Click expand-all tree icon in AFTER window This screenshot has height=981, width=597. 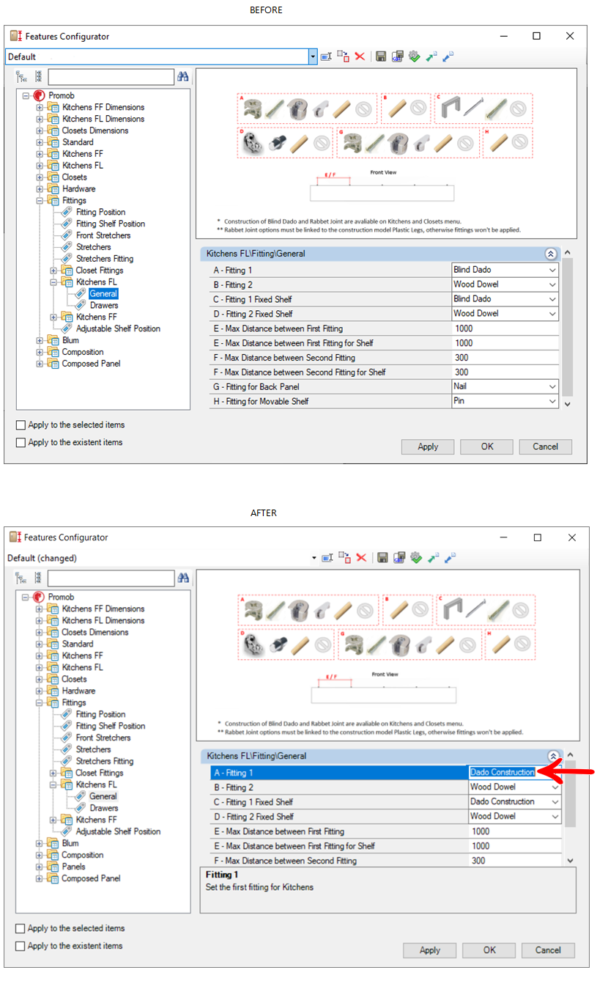pos(21,578)
